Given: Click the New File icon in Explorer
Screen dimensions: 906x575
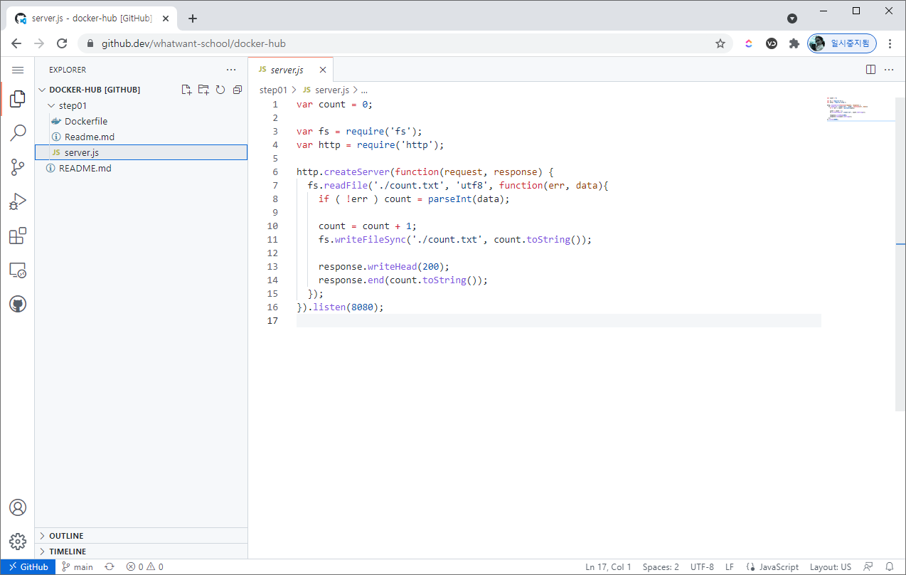Looking at the screenshot, I should (x=186, y=90).
